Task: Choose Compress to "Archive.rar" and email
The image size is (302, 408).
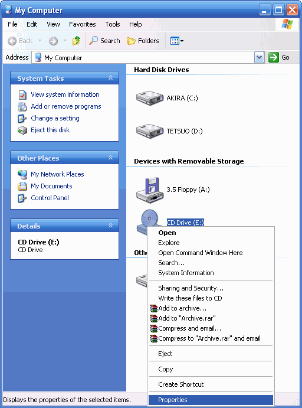Action: tap(211, 338)
